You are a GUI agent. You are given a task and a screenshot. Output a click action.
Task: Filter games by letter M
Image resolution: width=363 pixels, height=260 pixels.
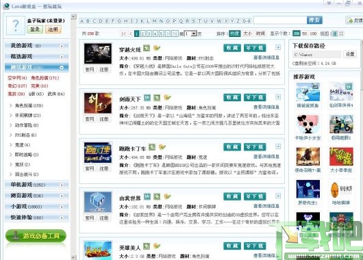154,21
